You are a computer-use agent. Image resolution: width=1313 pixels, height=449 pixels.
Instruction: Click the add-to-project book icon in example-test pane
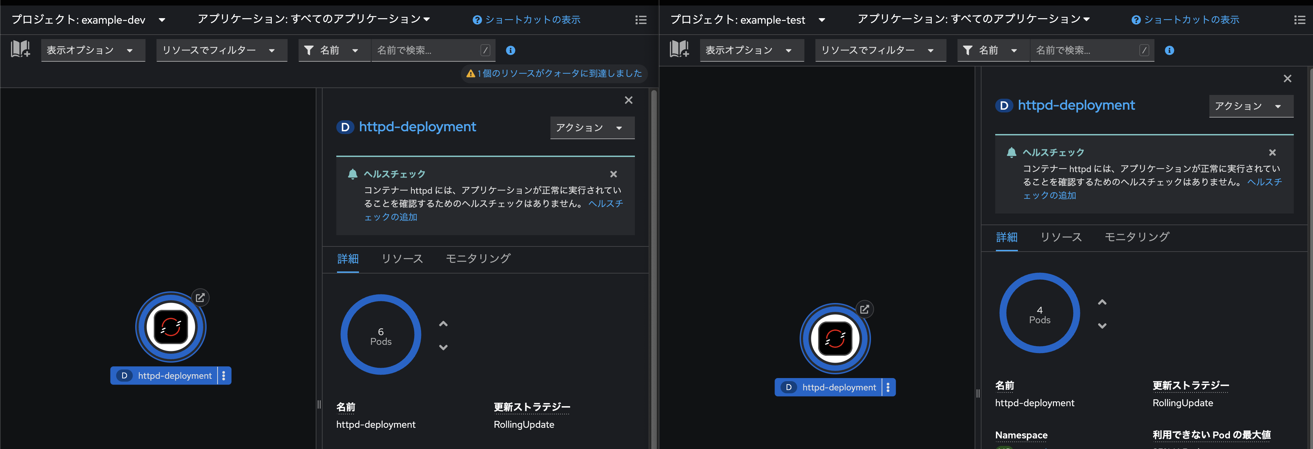(679, 49)
